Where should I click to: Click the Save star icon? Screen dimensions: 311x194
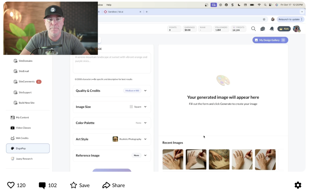[73, 185]
